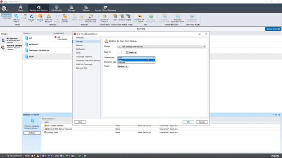Viewport: 282px width, 158px height.
Task: Switch to the Backup and Restore tab
Action: point(38,8)
